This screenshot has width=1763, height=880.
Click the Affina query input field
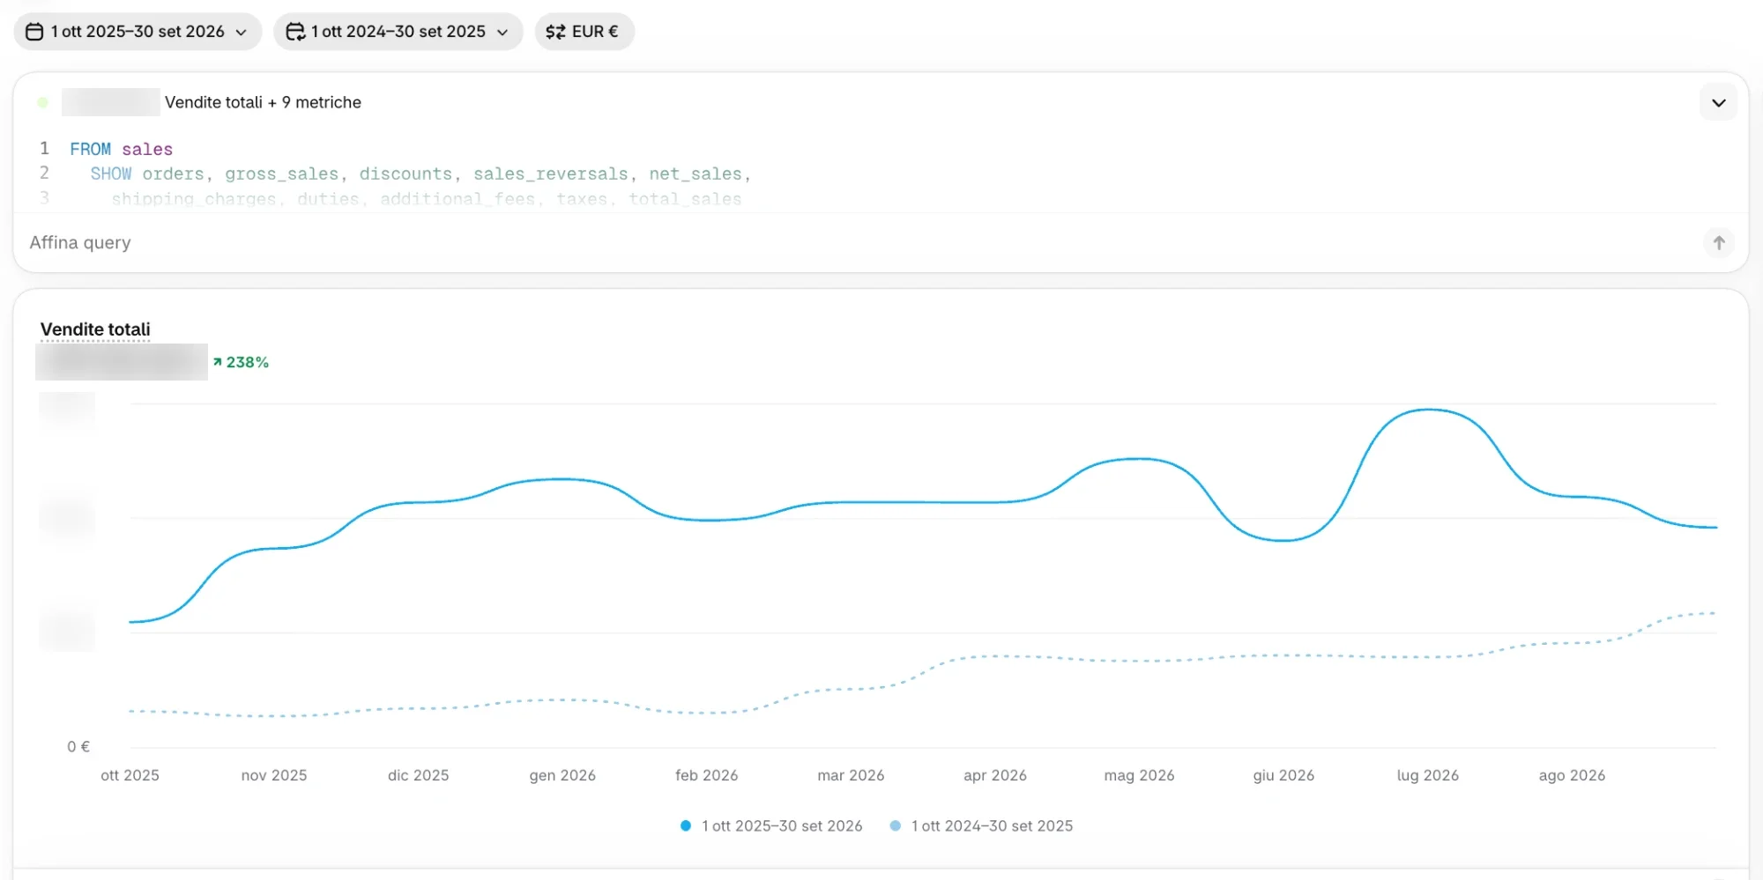pyautogui.click(x=859, y=242)
